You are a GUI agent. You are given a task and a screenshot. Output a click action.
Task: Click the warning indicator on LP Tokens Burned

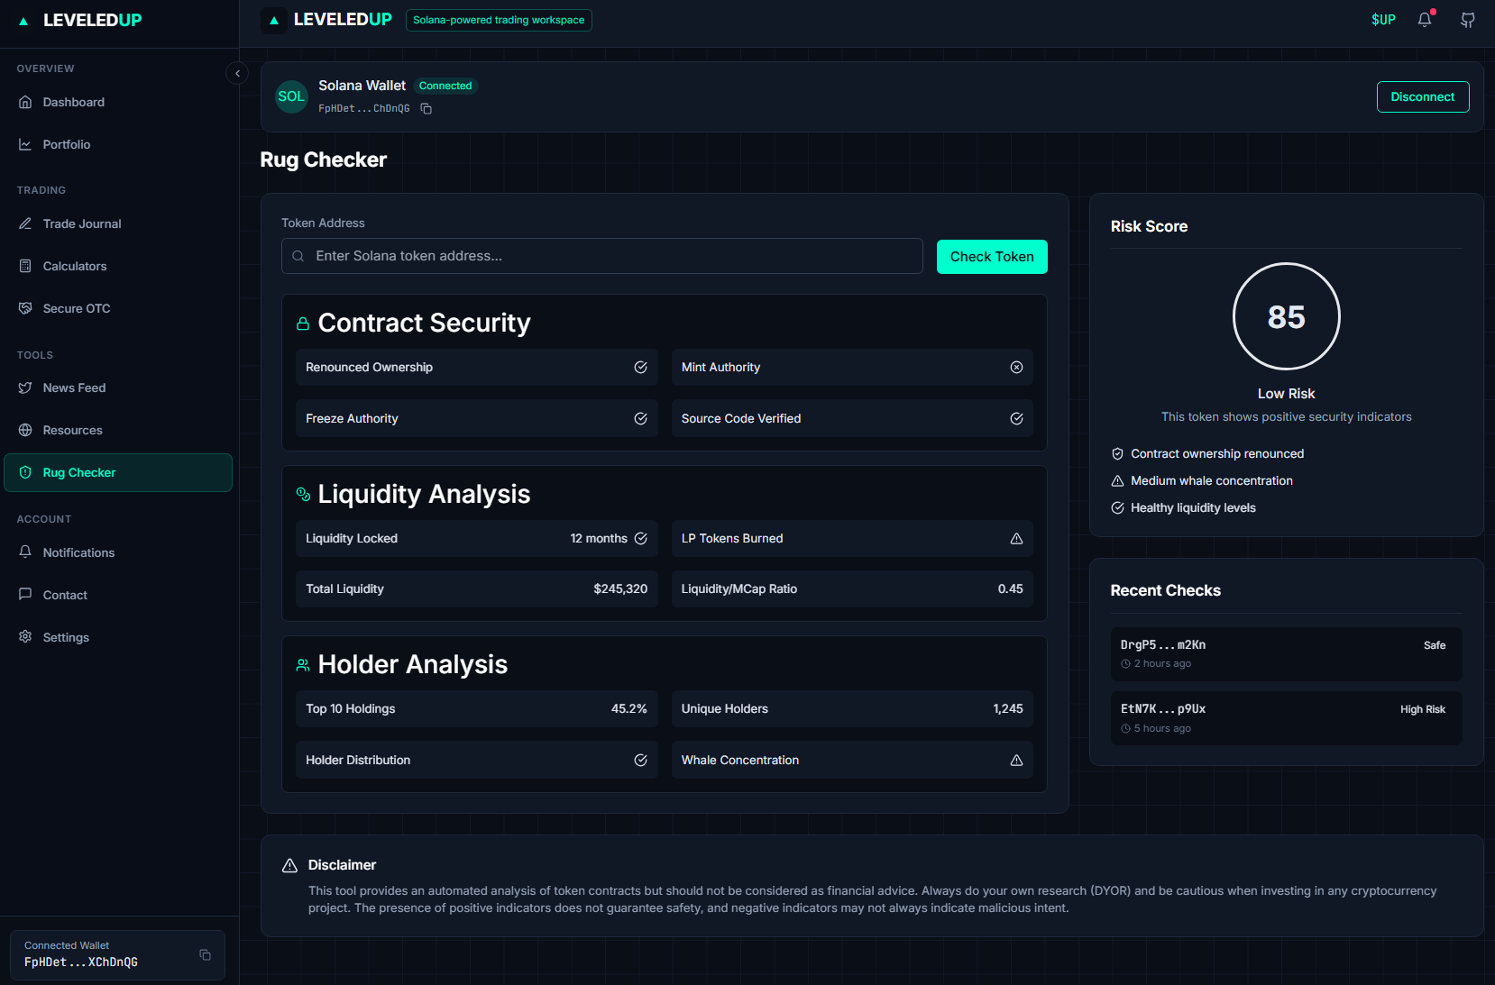pos(1016,538)
